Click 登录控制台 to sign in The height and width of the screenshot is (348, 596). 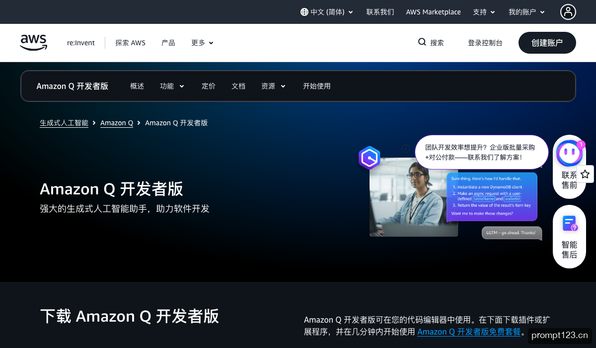tap(485, 43)
